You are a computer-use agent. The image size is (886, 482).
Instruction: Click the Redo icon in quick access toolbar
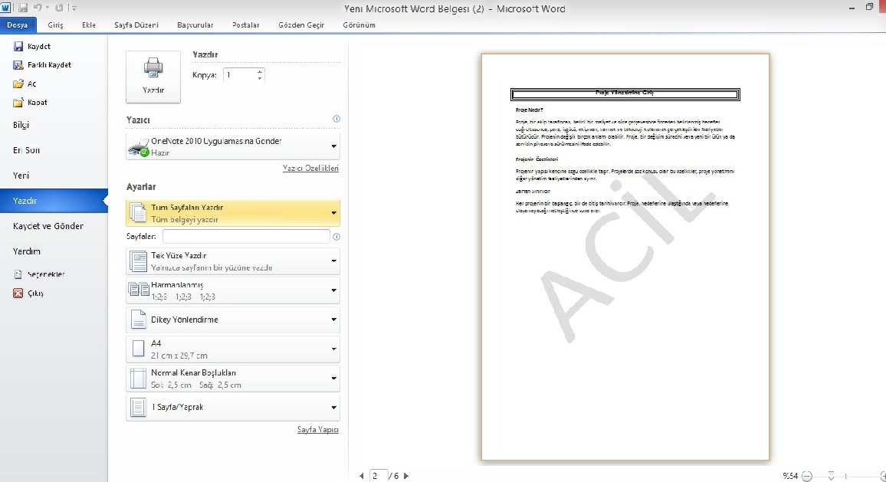pos(59,8)
